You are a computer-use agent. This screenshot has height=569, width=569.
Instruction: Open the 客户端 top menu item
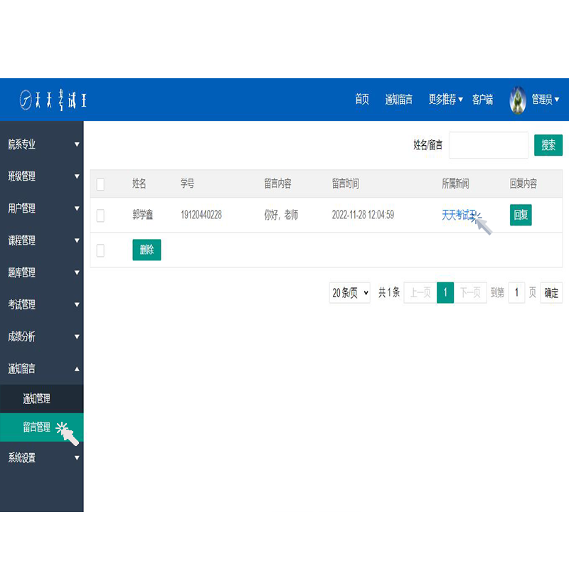click(482, 99)
